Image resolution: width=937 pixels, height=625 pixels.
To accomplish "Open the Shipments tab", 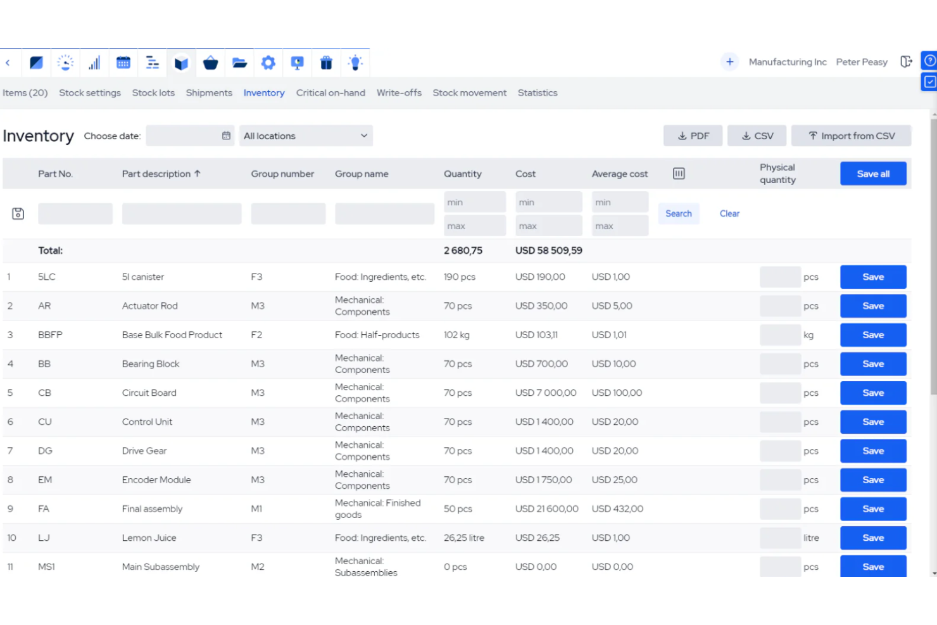I will click(x=209, y=92).
